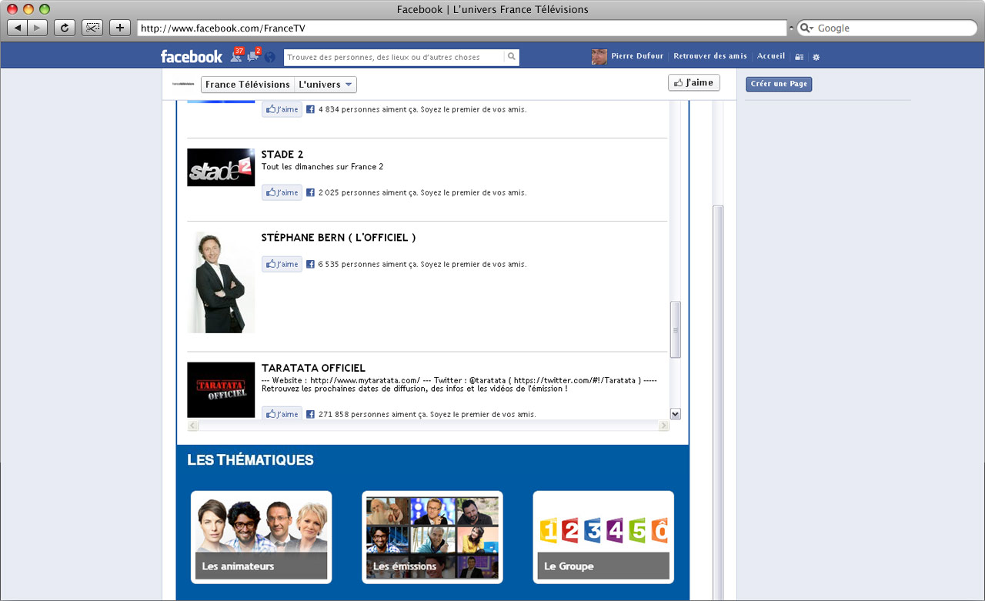Click France Télévisions page name button
985x601 pixels.
(x=248, y=85)
